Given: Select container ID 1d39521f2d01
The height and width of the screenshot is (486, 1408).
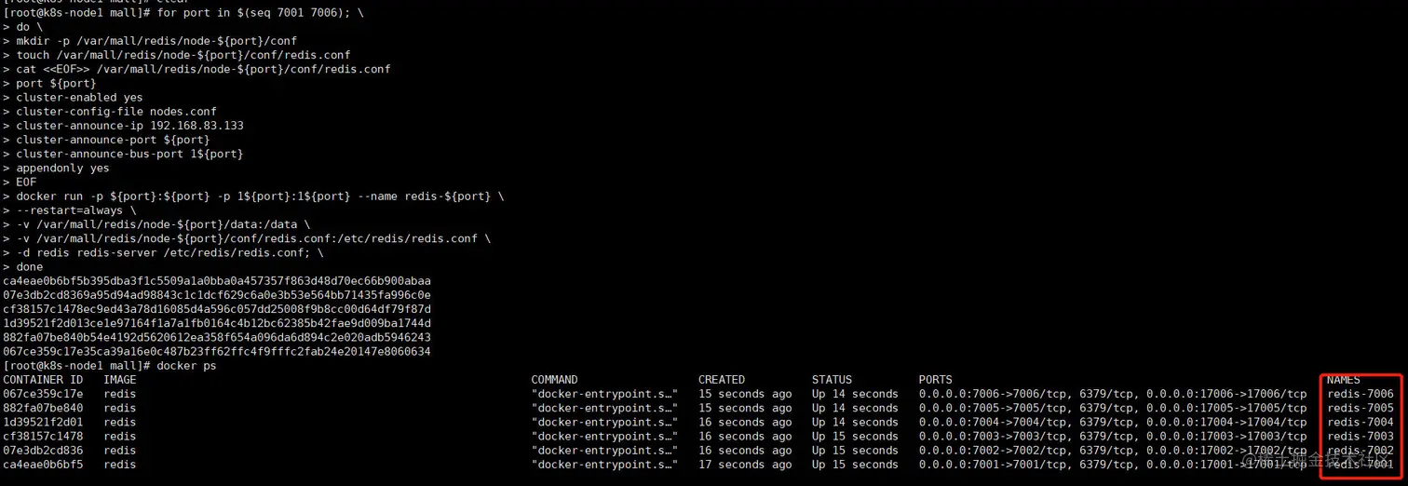Looking at the screenshot, I should tap(43, 422).
